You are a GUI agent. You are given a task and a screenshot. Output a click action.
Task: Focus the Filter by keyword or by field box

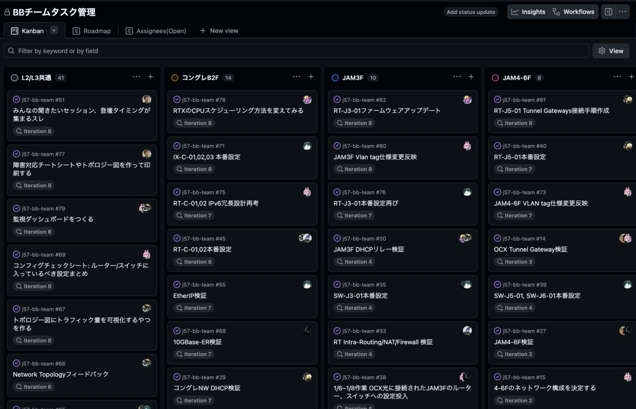[x=296, y=51]
